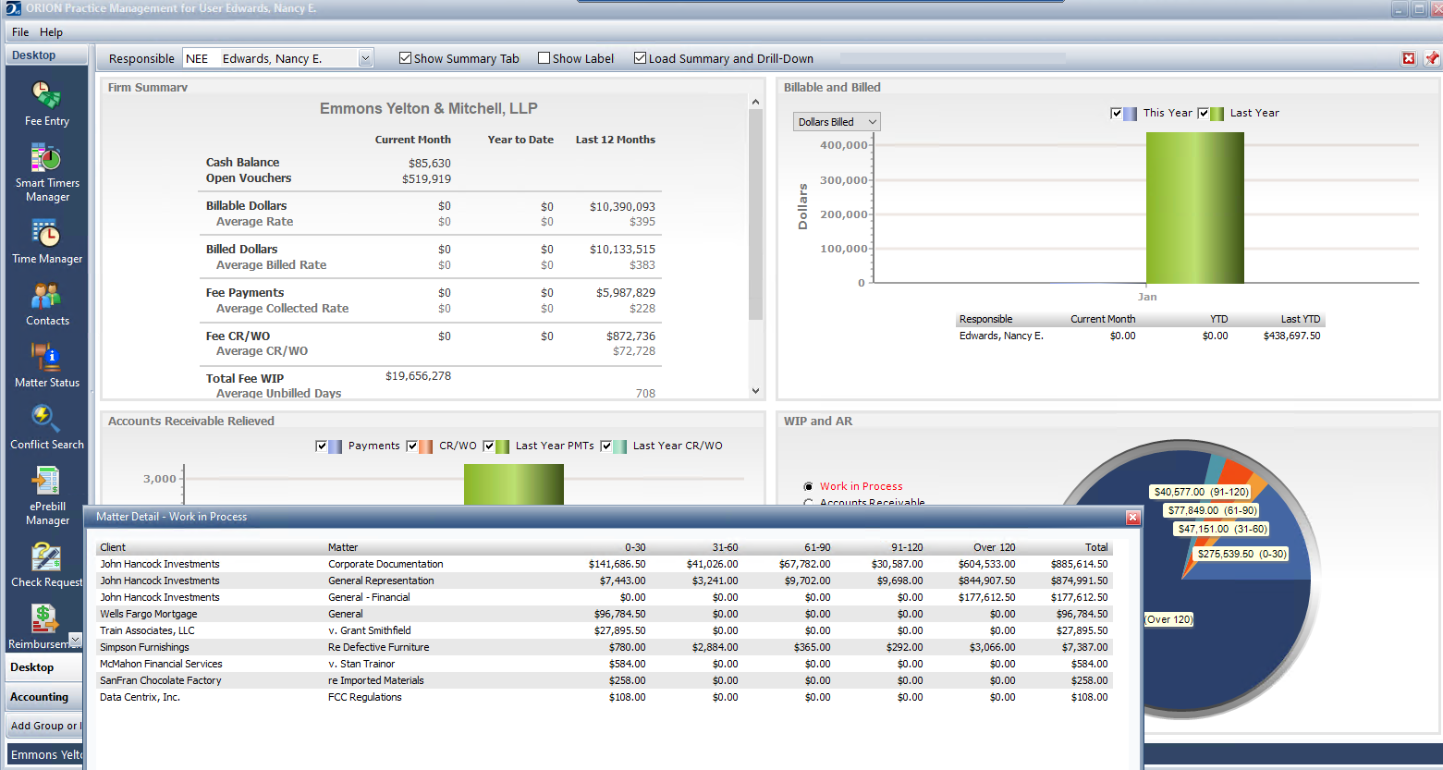This screenshot has width=1443, height=770.
Task: Close the Matter Detail window
Action: [1132, 518]
